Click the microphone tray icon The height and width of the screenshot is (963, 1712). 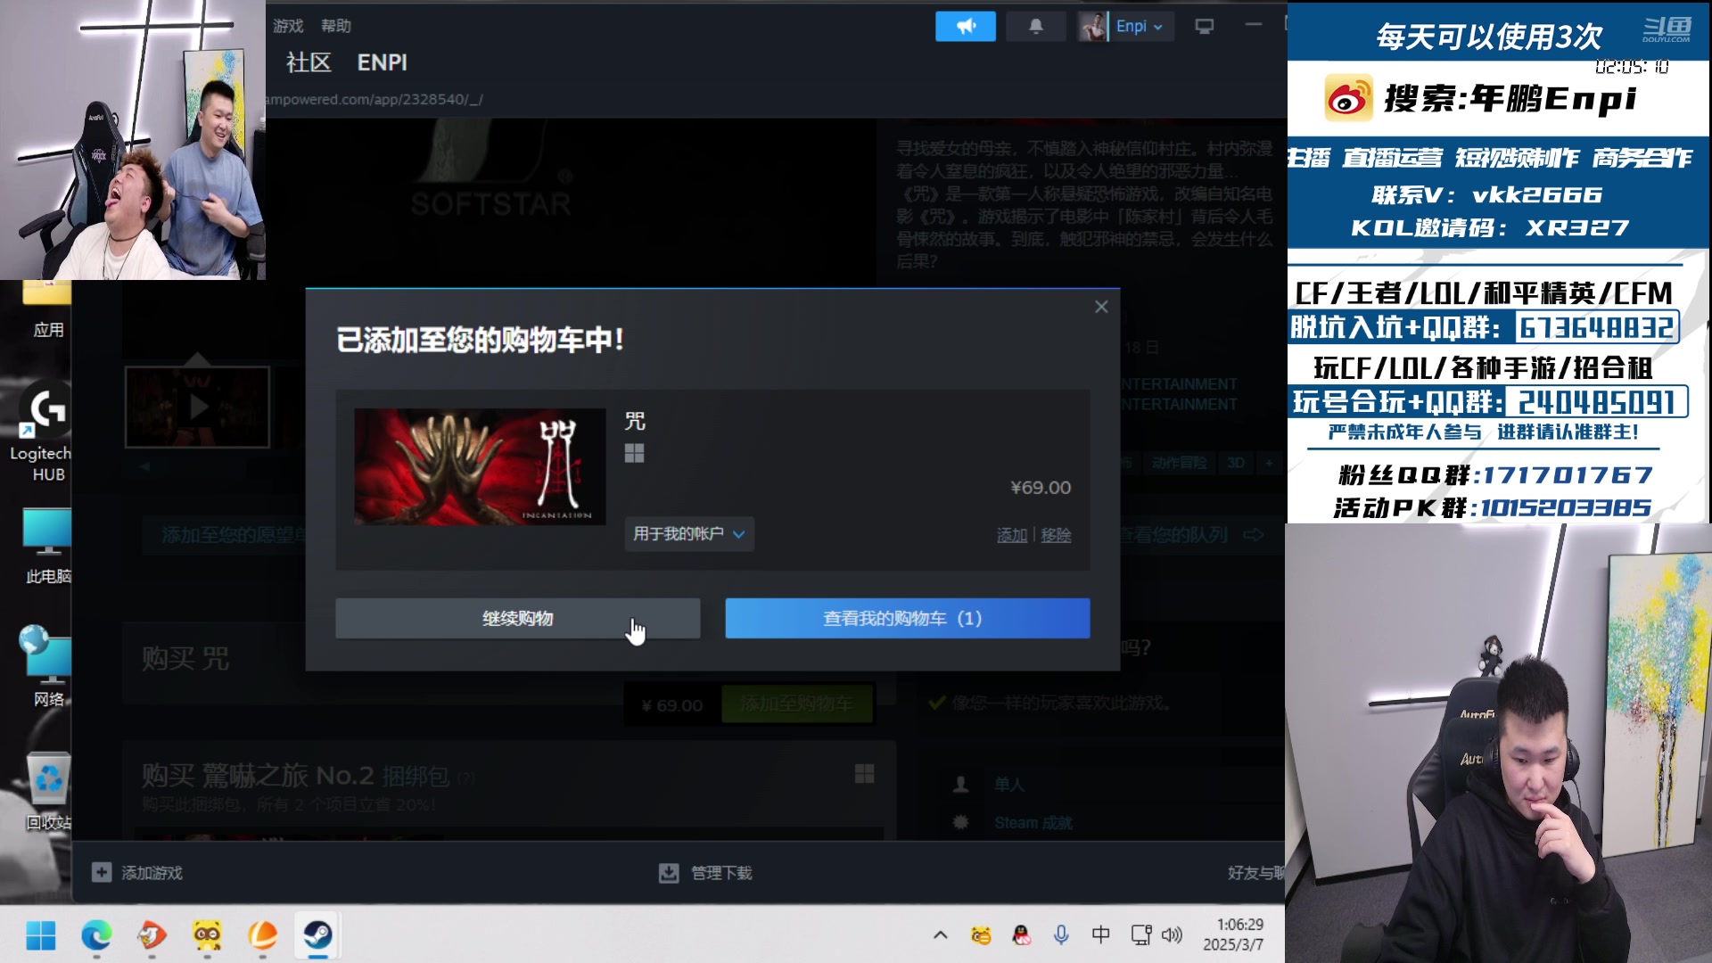coord(1060,934)
